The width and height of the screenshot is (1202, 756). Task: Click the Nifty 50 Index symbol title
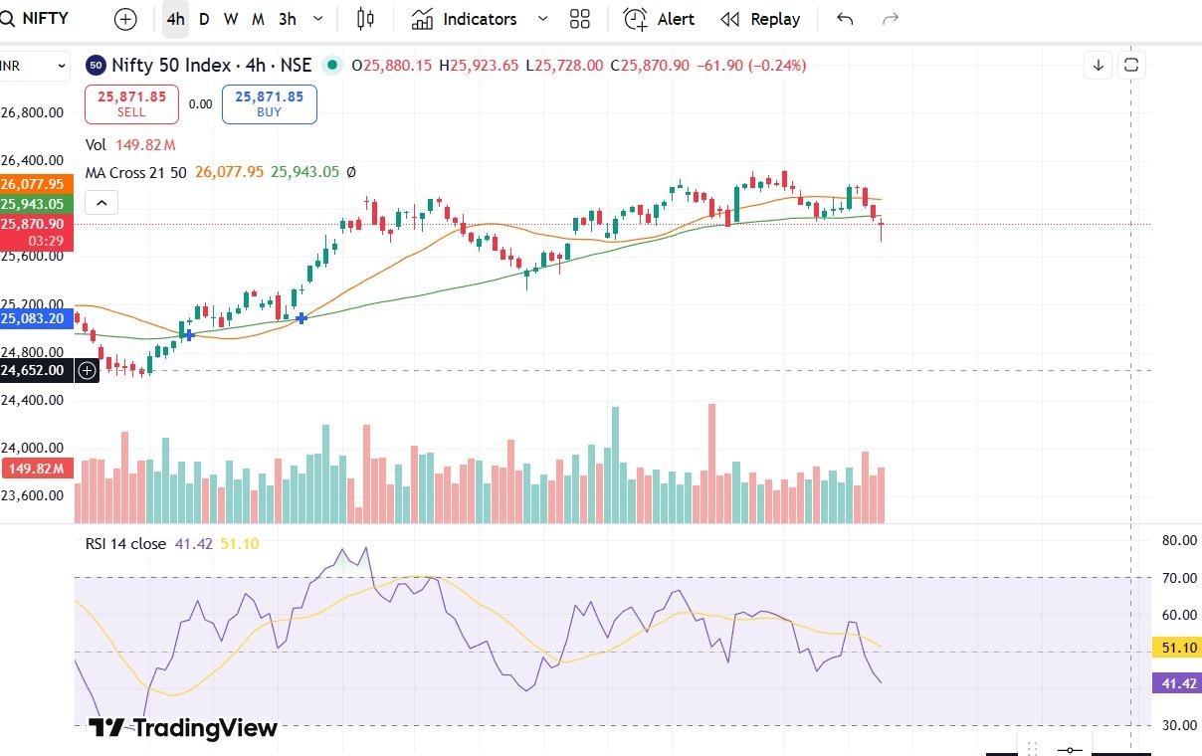point(211,65)
